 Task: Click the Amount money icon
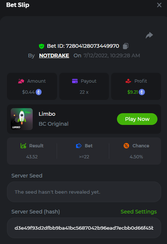click(21, 81)
